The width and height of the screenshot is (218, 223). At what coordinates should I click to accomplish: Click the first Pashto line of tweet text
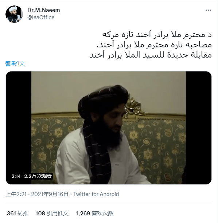coord(157,35)
